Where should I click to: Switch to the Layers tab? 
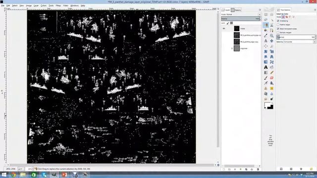click(x=226, y=10)
